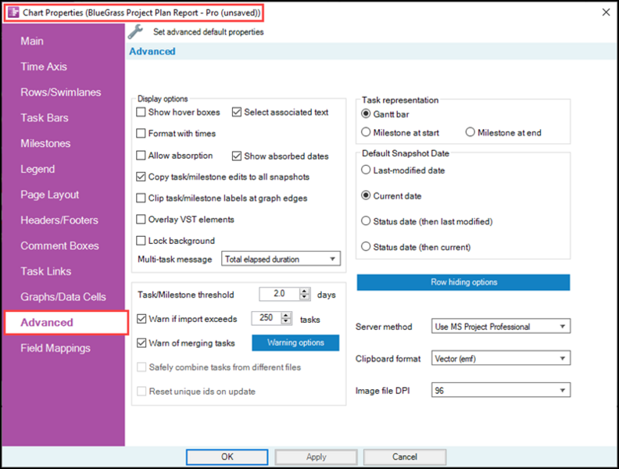Go to the Task Bars tab
619x469 pixels.
pos(45,118)
